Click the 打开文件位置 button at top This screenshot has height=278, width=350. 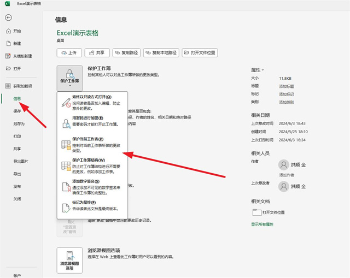pos(200,53)
